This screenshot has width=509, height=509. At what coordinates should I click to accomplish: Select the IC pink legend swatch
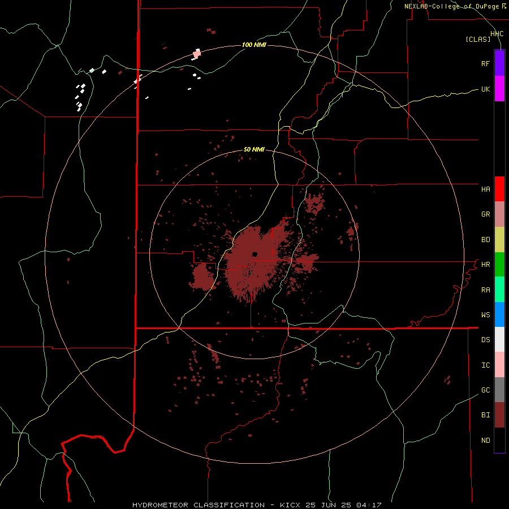(x=499, y=365)
